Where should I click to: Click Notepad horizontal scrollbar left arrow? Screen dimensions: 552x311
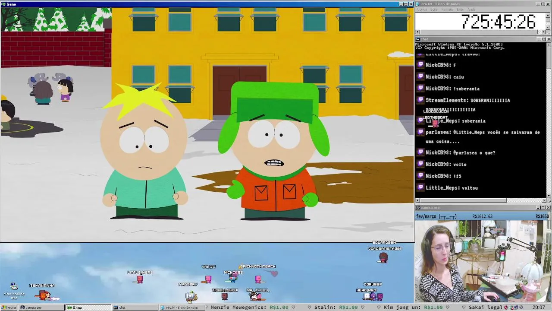[x=417, y=32]
